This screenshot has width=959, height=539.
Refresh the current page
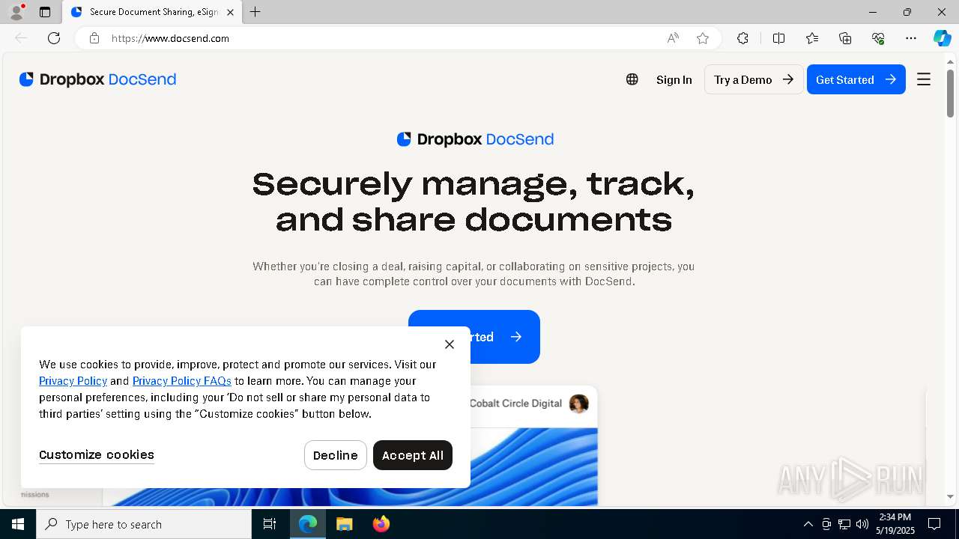click(54, 38)
